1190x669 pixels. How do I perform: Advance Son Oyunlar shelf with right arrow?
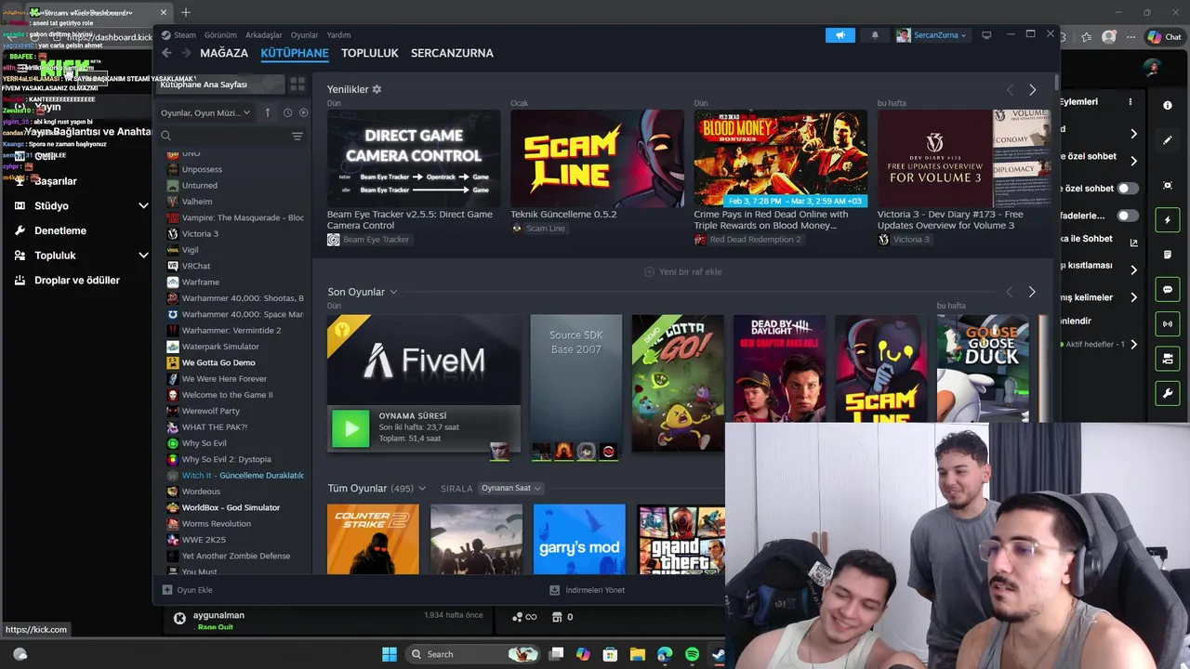1032,292
